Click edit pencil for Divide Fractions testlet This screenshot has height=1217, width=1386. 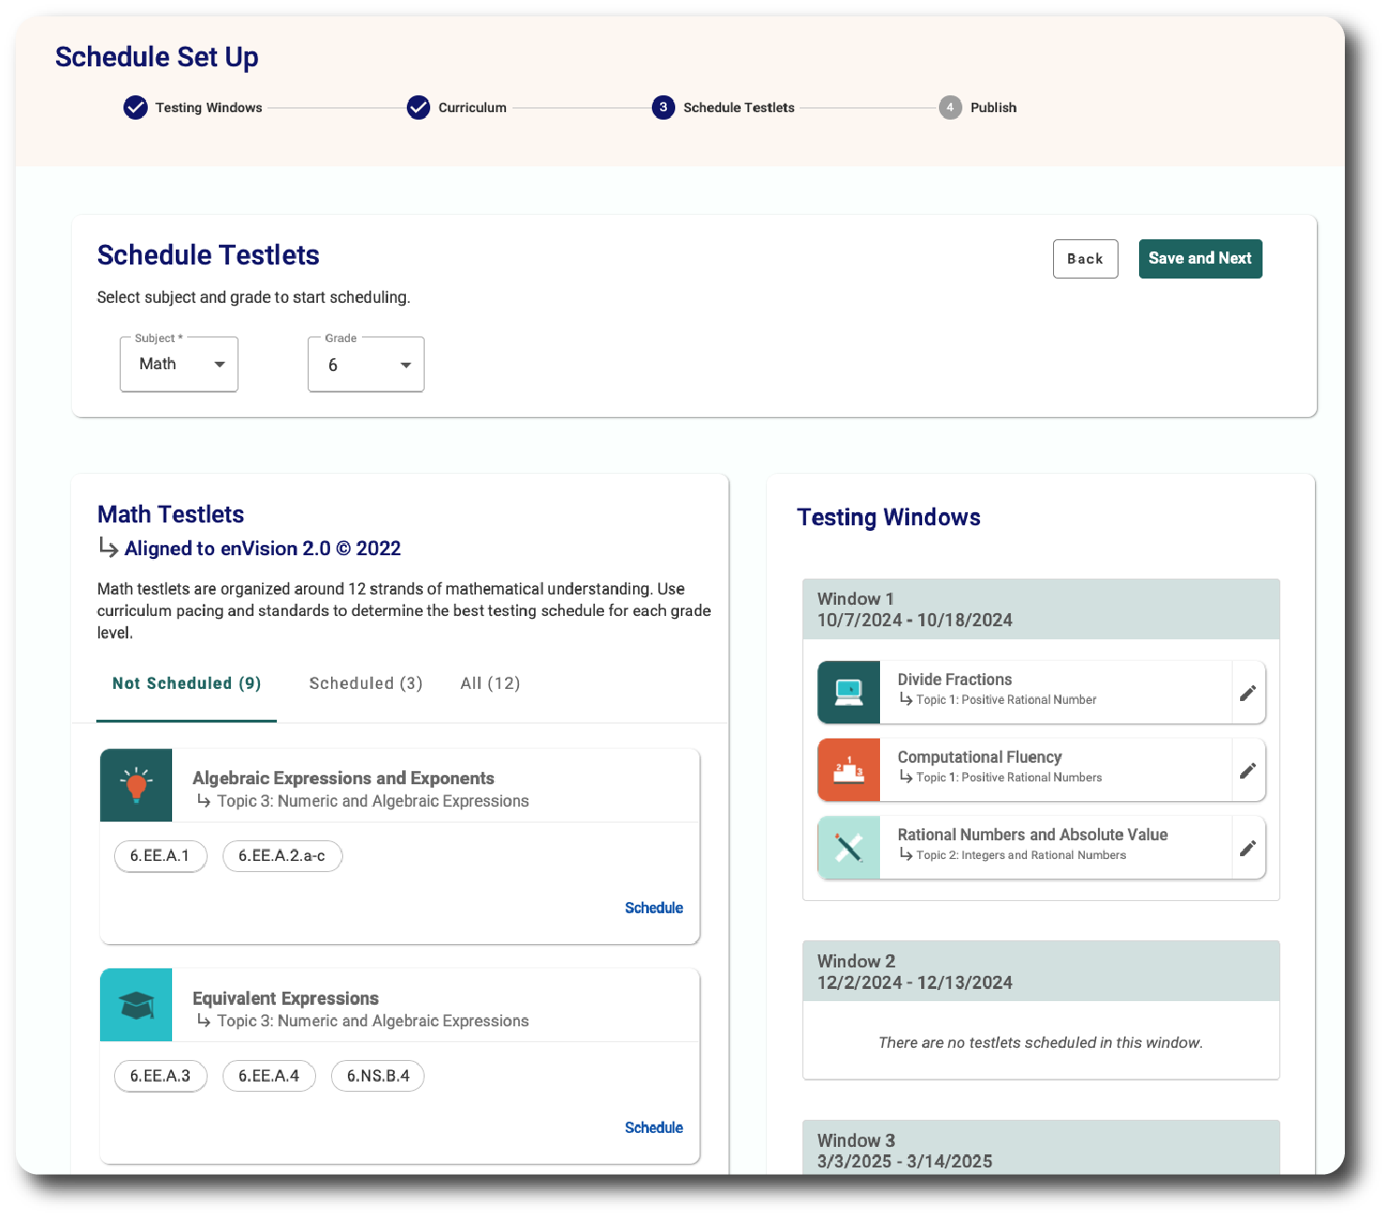[x=1248, y=693]
